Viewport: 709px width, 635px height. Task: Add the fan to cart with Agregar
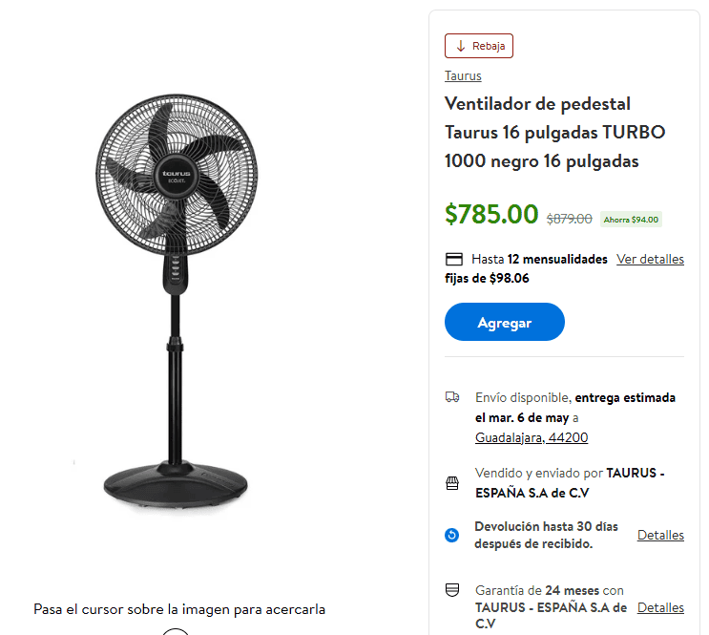[x=505, y=322]
